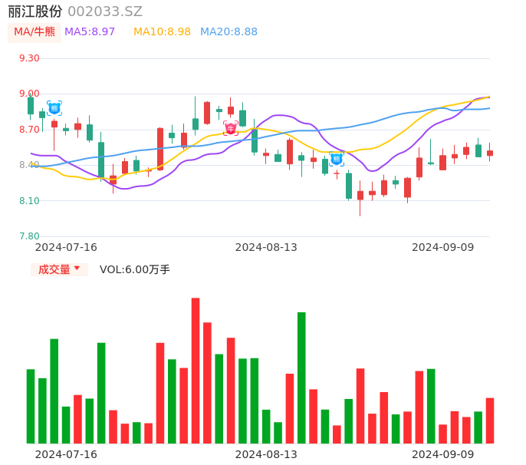This screenshot has width=526, height=465.
Task: Click the first green candlestick on the price chart
Action: 31,105
